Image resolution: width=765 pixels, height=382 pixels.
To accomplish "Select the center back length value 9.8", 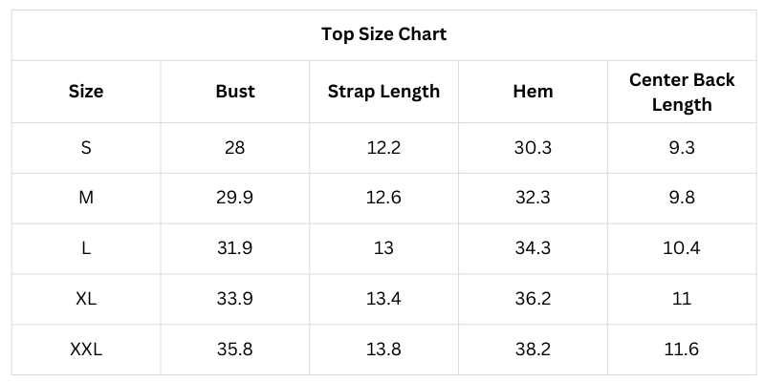I will click(682, 198).
